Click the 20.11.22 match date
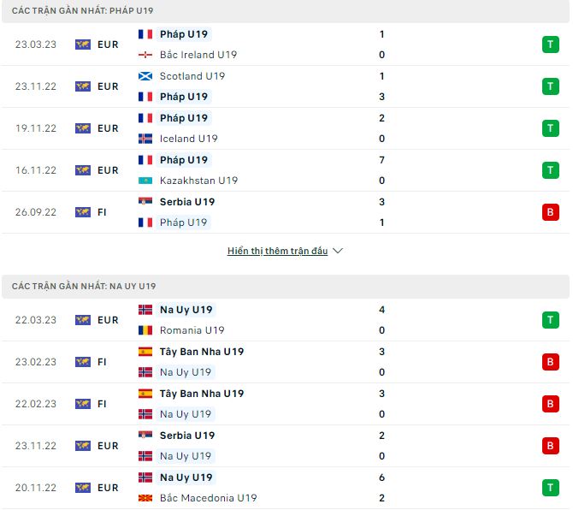Image resolution: width=573 pixels, height=510 pixels. 36,488
